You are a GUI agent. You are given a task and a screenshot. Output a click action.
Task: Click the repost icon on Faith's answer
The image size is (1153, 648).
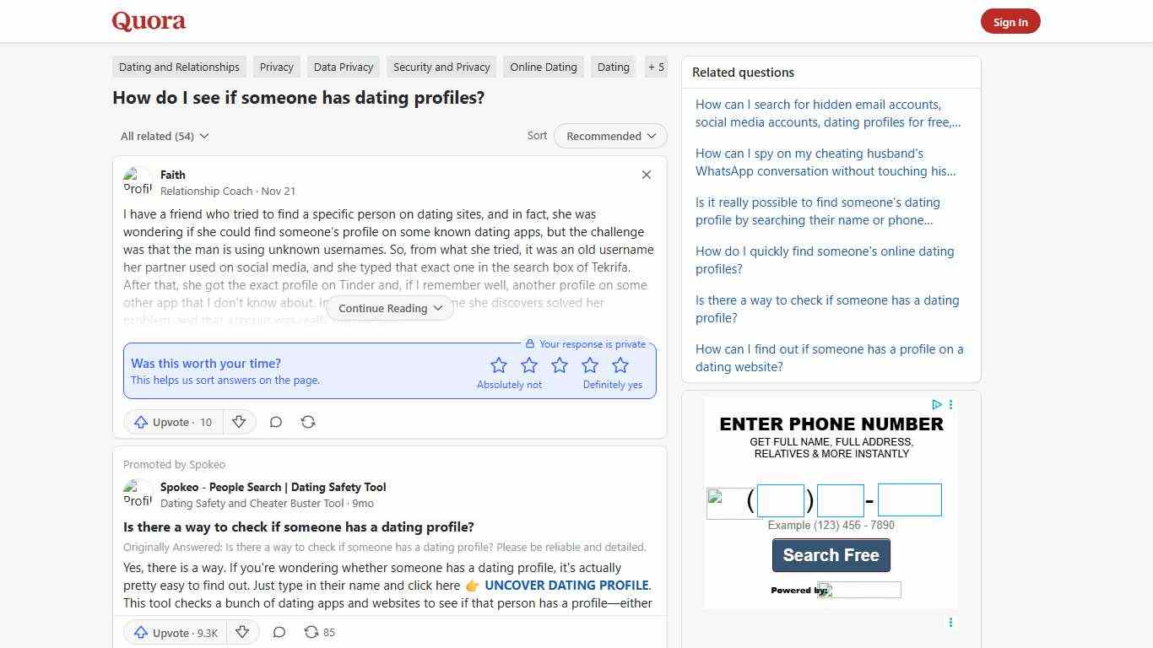[x=308, y=422]
